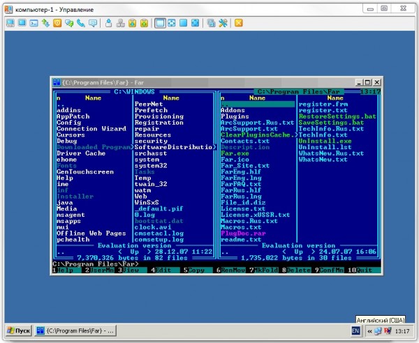Select readme.txt in right panel
The image size is (419, 343).
click(241, 240)
